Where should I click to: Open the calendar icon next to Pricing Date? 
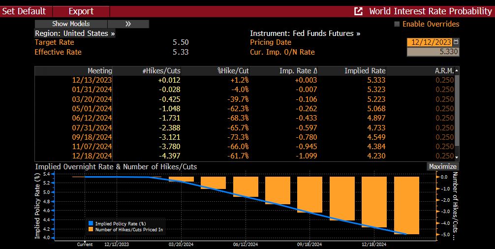coord(456,42)
